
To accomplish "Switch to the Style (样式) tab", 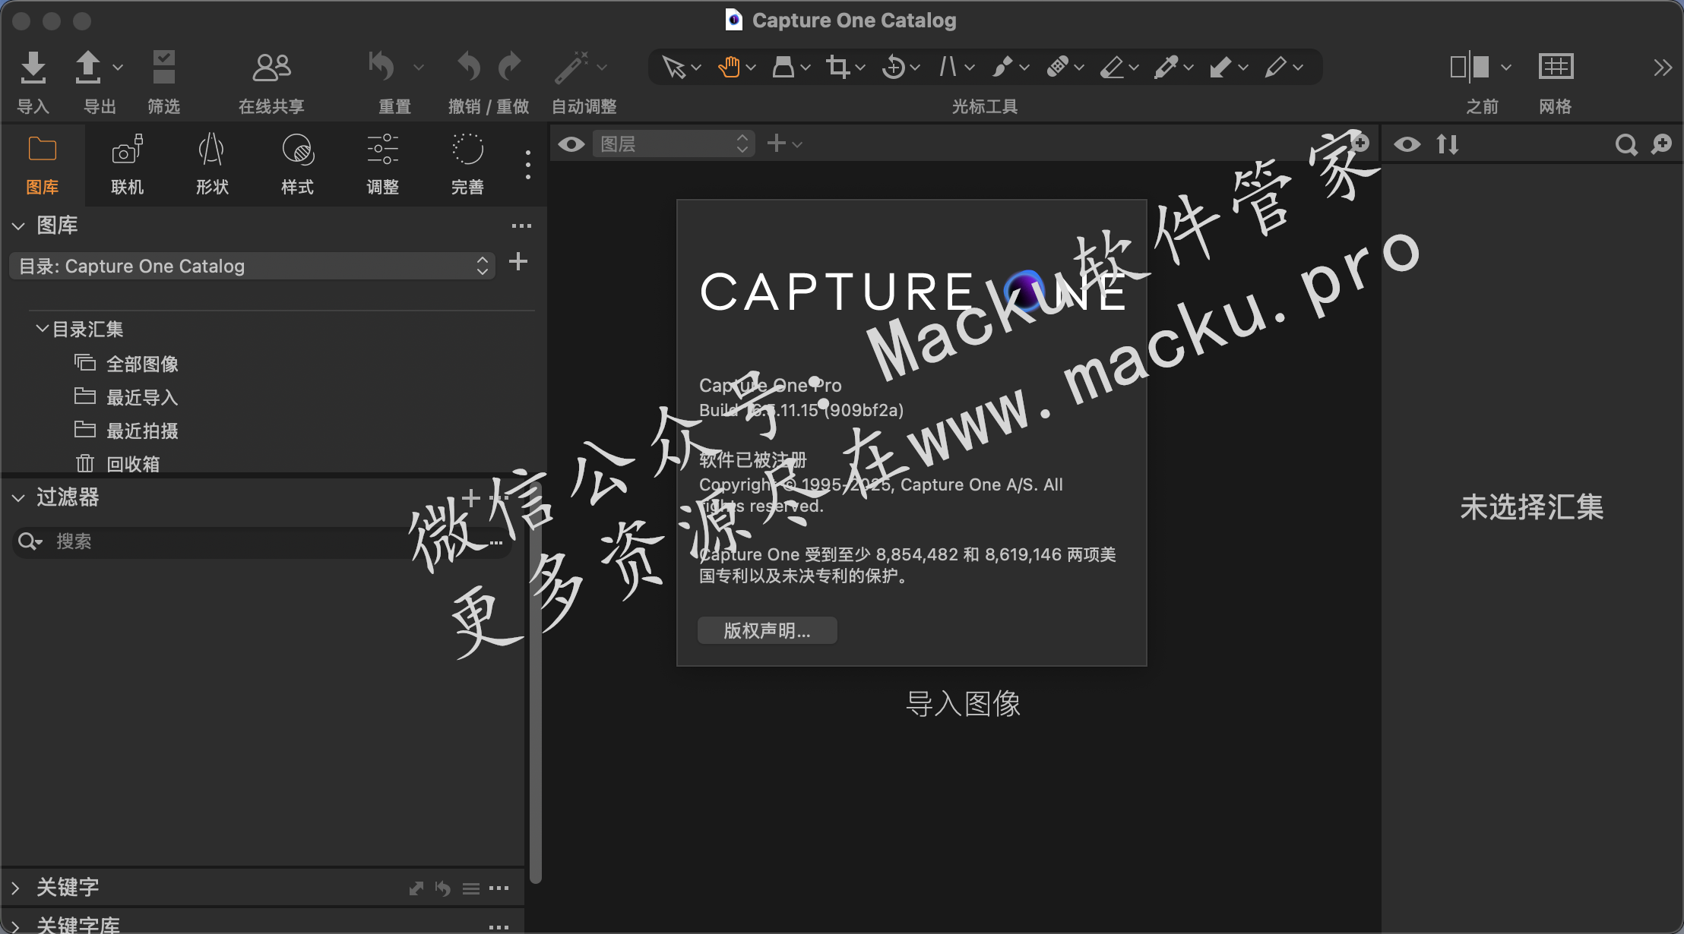I will click(x=297, y=165).
